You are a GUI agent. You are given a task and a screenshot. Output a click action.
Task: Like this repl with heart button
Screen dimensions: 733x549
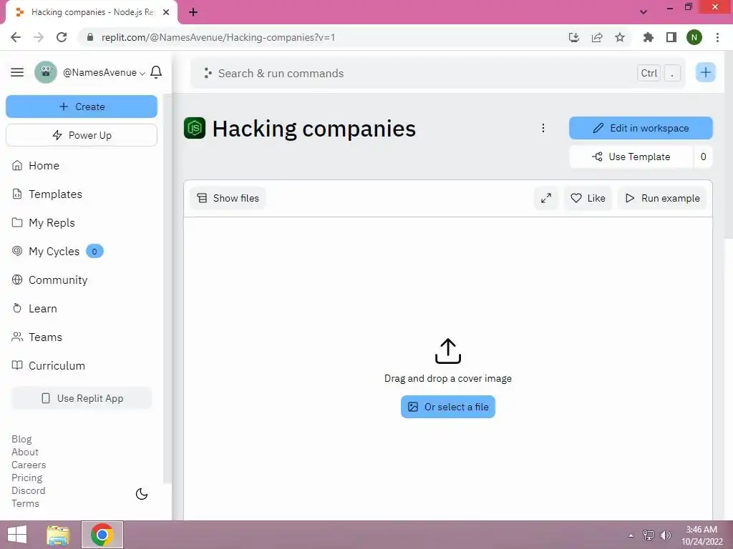pyautogui.click(x=588, y=199)
